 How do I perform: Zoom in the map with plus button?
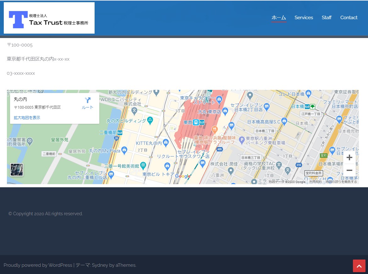tap(349, 157)
